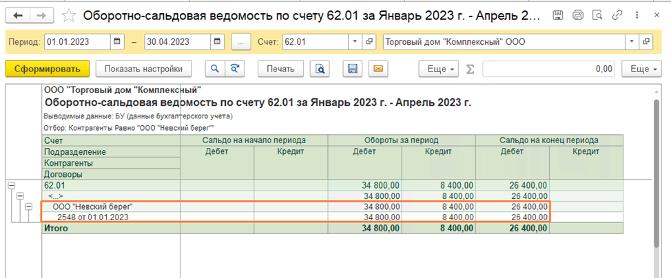Collapse the ООО "Невский берег" row group
This screenshot has width=671, height=278.
28,206
